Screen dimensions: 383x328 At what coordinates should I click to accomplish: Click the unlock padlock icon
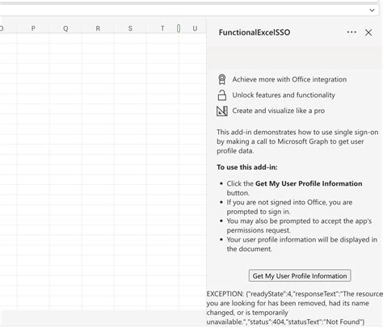pyautogui.click(x=221, y=95)
